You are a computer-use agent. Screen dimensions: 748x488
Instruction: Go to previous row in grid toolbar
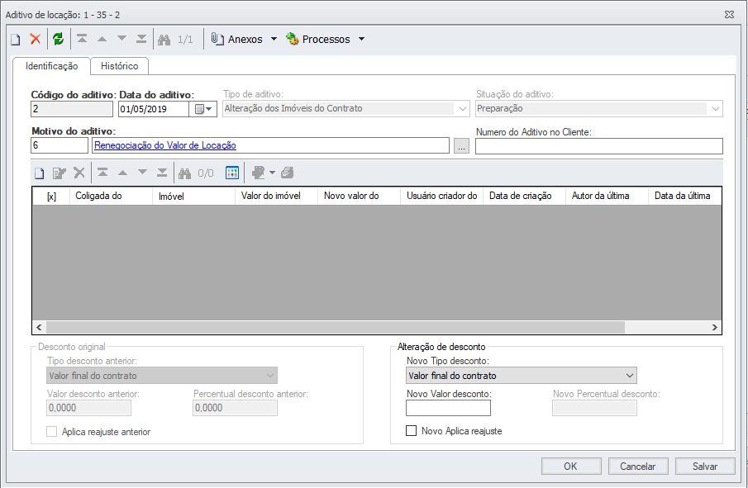122,173
